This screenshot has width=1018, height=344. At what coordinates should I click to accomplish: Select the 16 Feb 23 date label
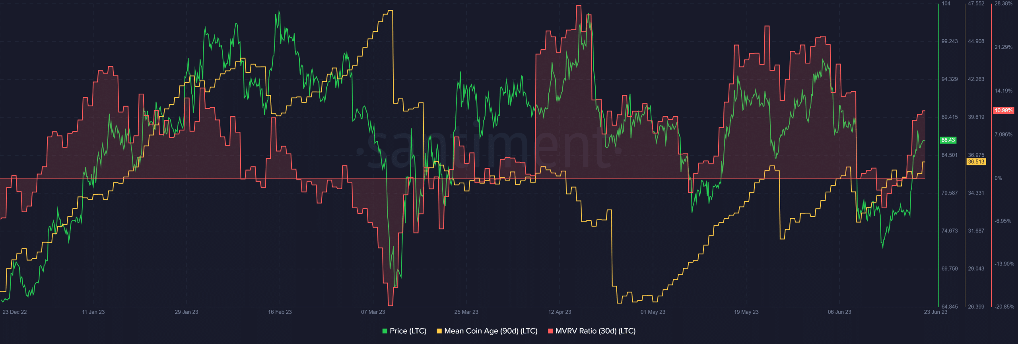(x=280, y=312)
